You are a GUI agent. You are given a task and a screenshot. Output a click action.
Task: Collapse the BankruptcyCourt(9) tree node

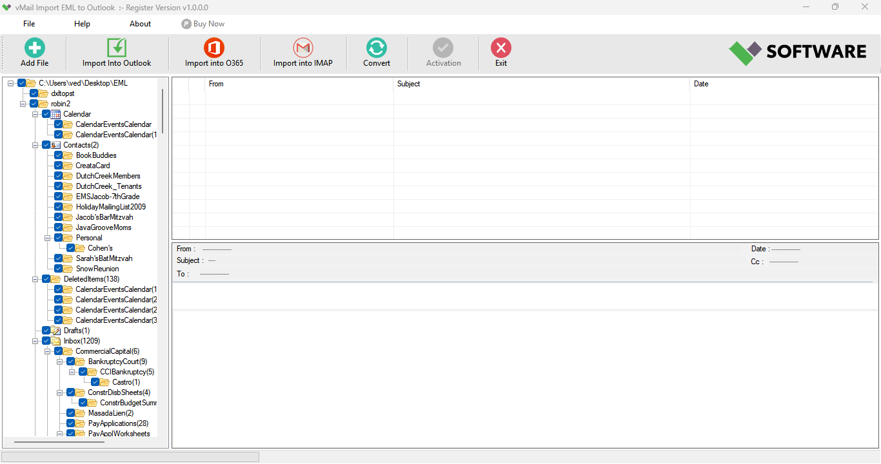tap(60, 362)
